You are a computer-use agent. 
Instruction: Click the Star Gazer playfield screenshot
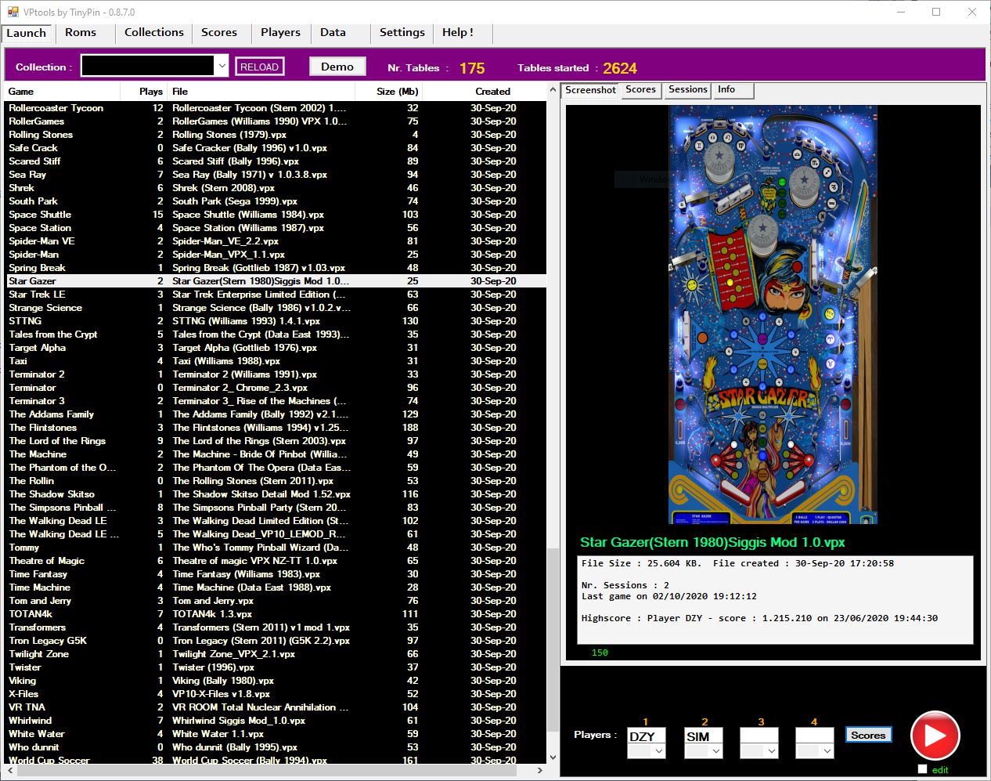click(x=773, y=315)
